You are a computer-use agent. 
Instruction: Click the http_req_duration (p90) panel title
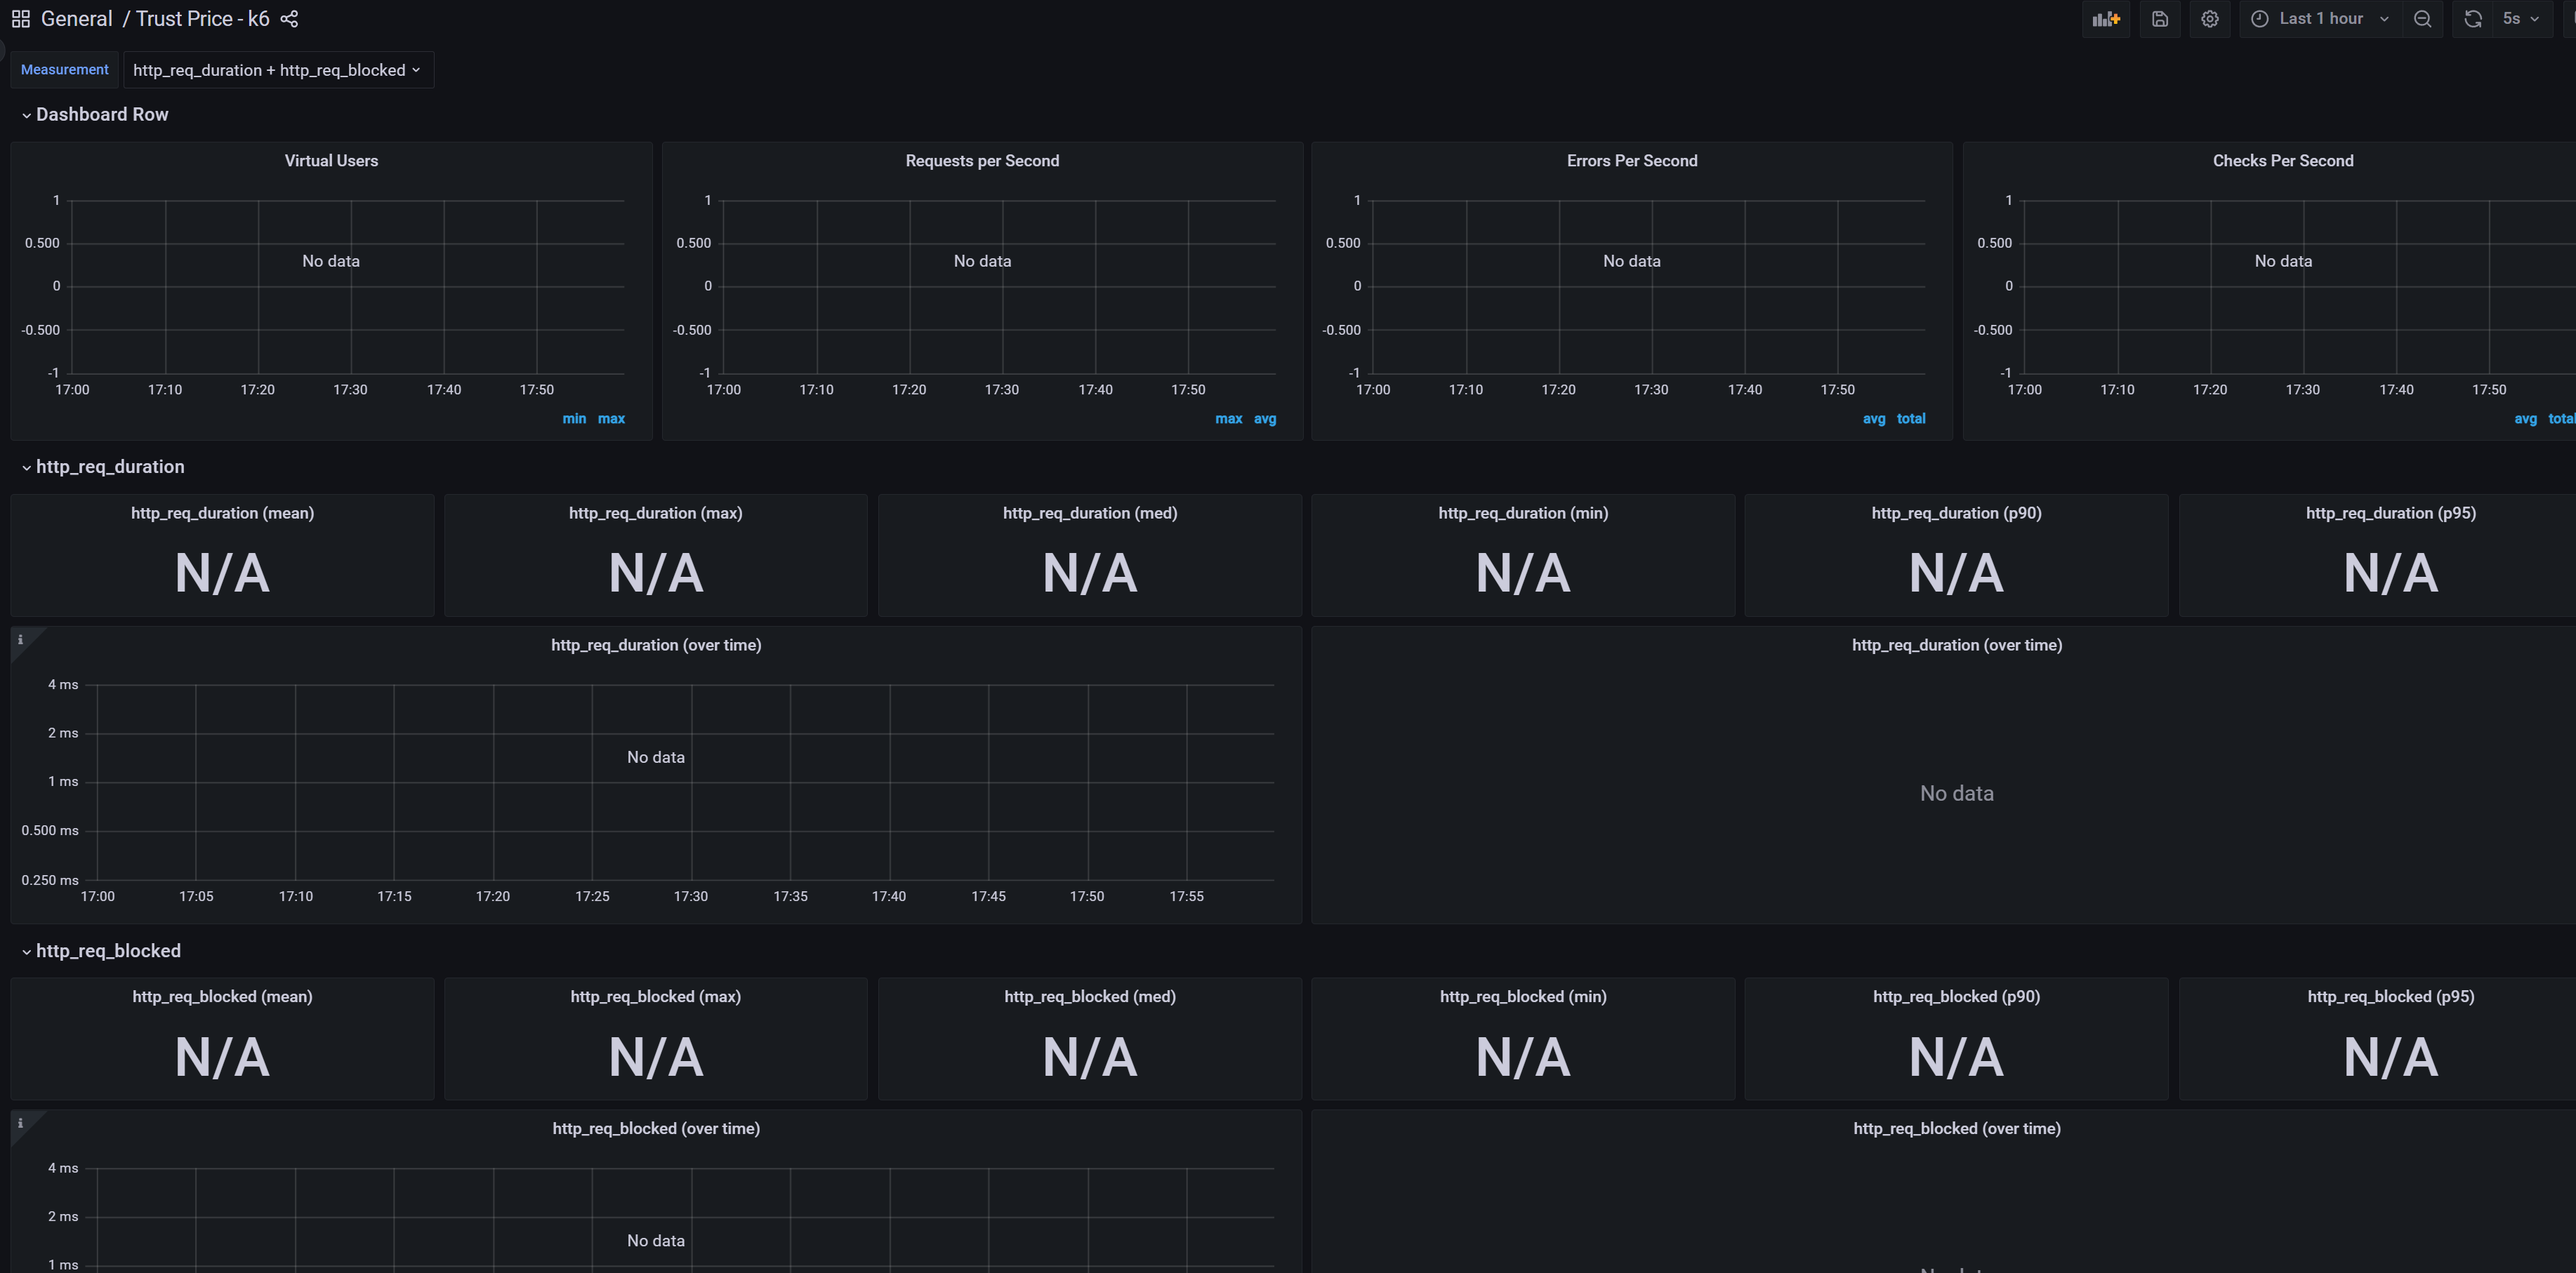click(x=1956, y=514)
